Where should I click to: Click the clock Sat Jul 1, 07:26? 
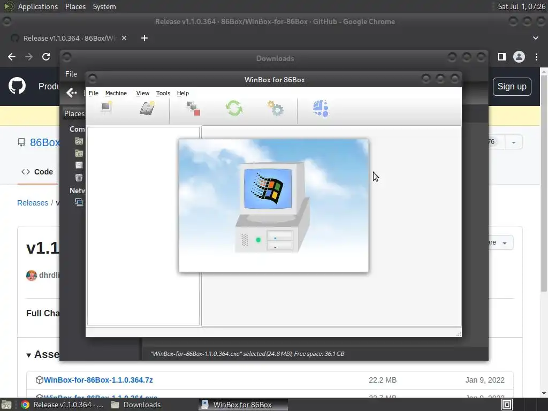click(x=521, y=6)
